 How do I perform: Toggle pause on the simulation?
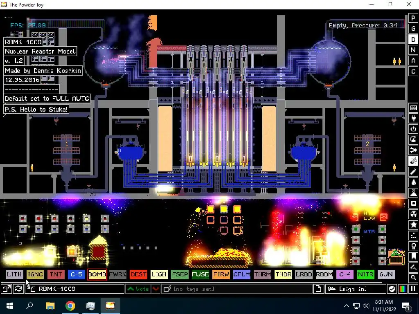[413, 289]
